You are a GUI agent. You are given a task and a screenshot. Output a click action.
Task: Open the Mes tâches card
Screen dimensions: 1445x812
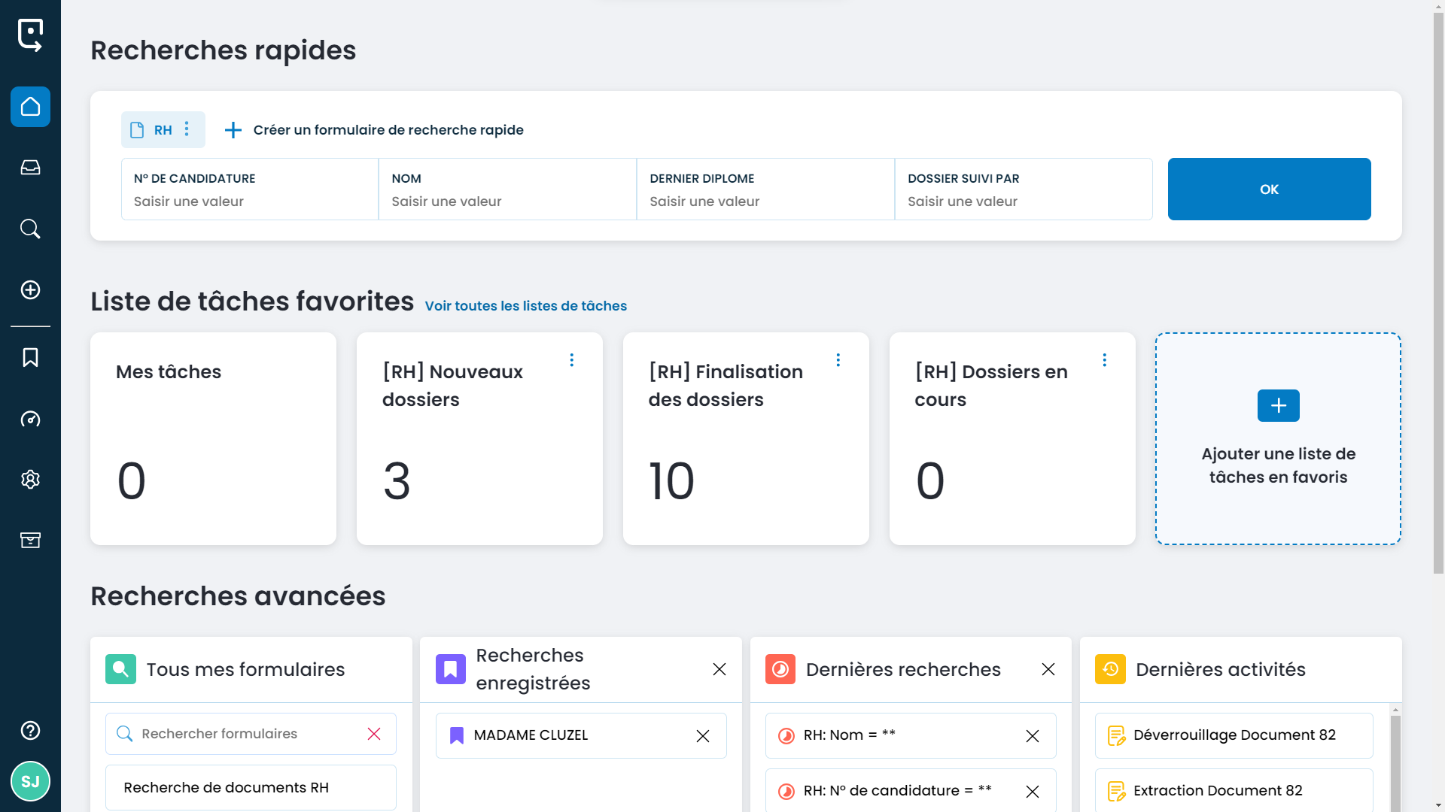pyautogui.click(x=213, y=438)
